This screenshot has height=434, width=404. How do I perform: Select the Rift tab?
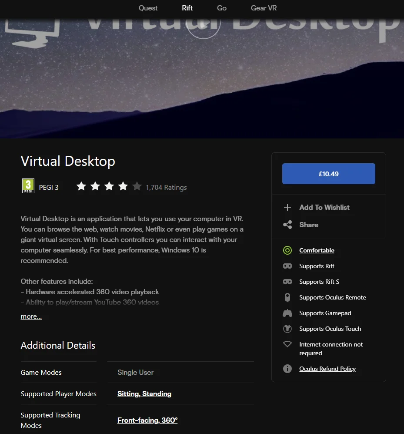click(x=187, y=8)
